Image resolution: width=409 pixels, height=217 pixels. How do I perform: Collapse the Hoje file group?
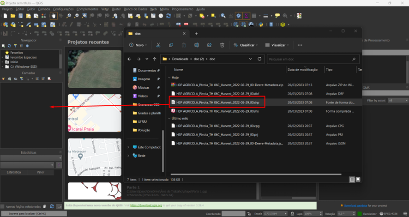click(169, 78)
